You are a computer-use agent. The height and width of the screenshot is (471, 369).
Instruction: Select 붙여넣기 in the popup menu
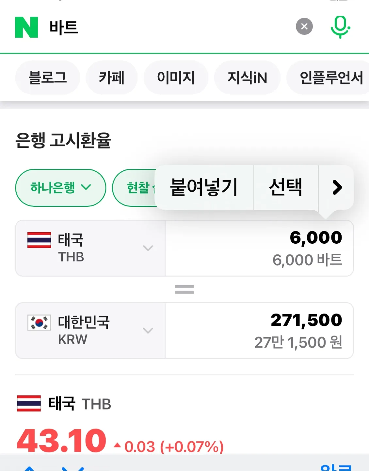click(x=204, y=187)
